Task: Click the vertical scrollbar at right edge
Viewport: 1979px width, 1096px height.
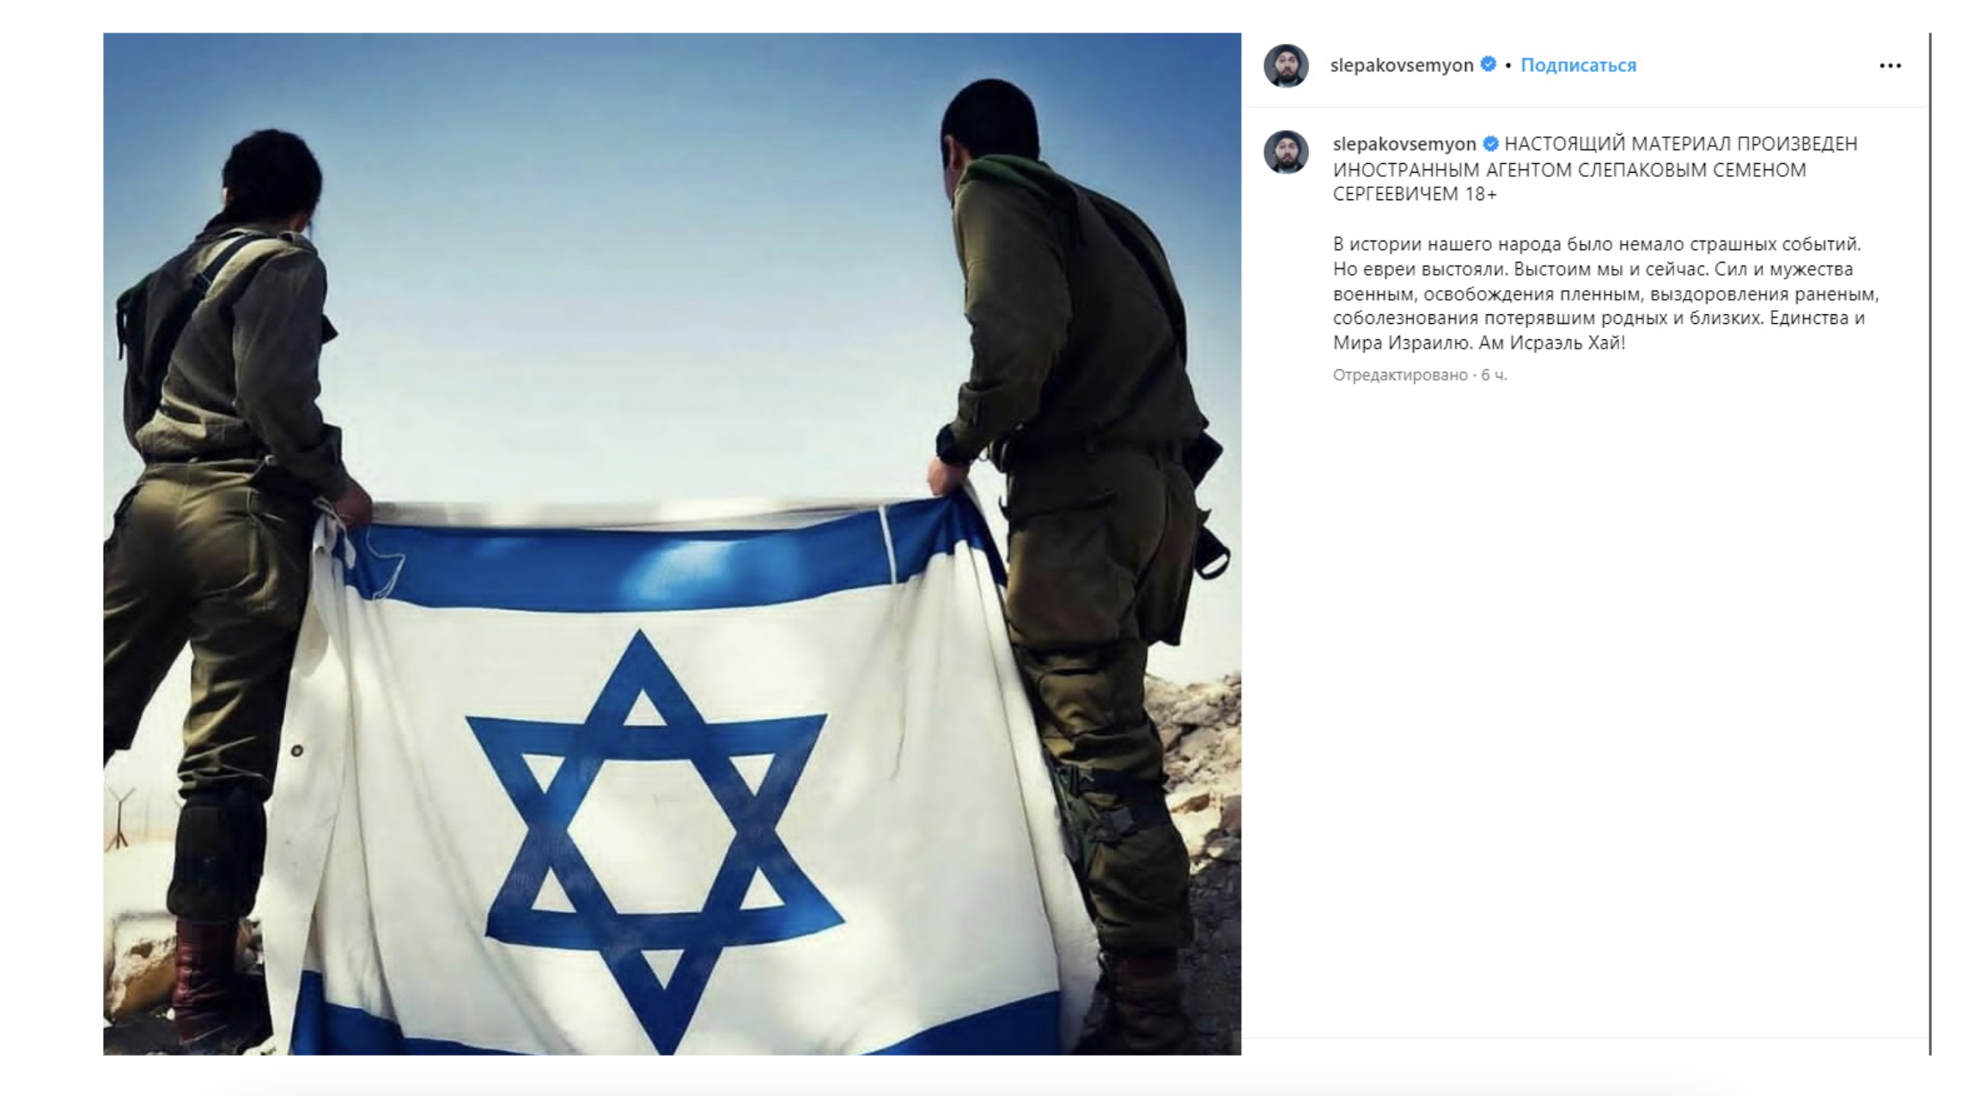Action: pos(1929,544)
